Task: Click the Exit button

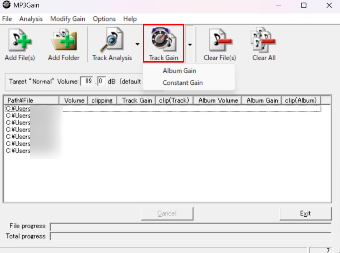Action: pos(305,214)
